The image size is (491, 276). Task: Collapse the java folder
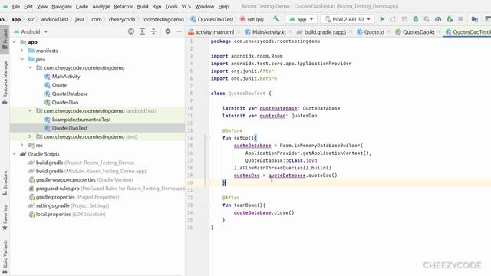pyautogui.click(x=22, y=59)
